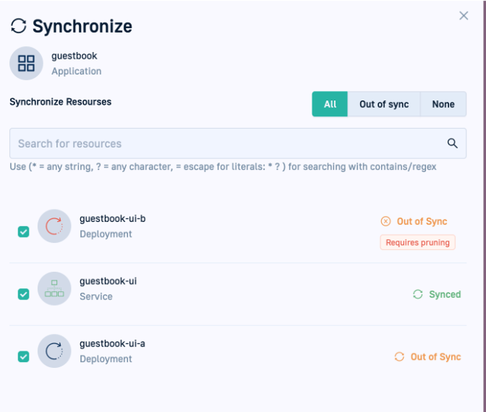Choose the None selection option
The image size is (486, 412).
coord(443,104)
